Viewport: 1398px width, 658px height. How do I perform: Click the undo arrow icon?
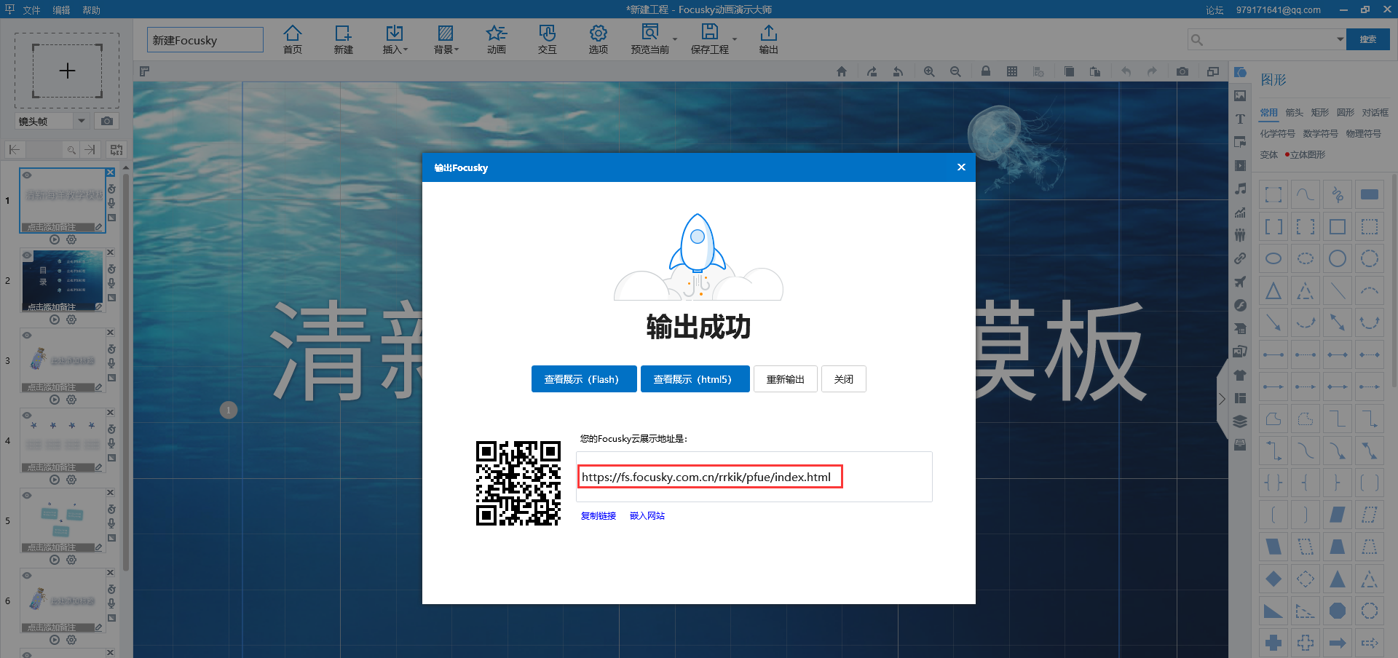pyautogui.click(x=1126, y=71)
